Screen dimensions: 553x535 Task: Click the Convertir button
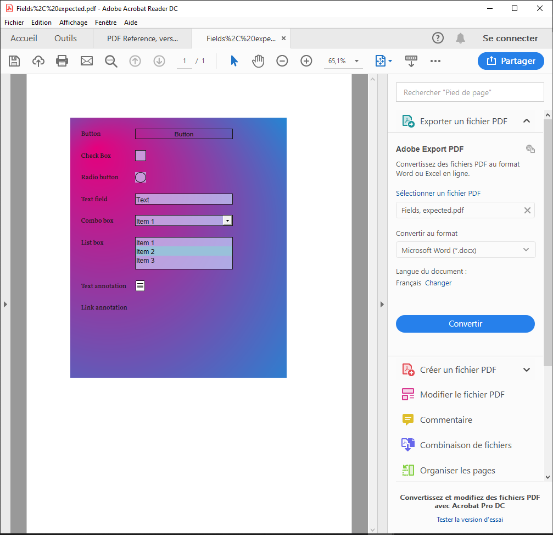pos(465,324)
